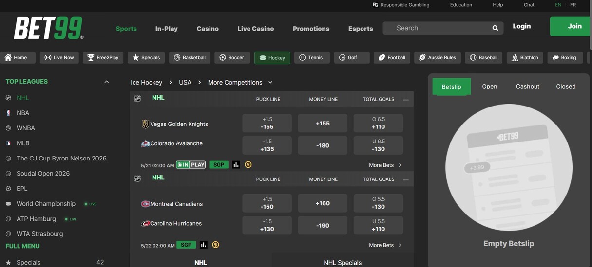Image resolution: width=592 pixels, height=267 pixels.
Task: Click the In Play badge on Vegas game
Action: [191, 165]
